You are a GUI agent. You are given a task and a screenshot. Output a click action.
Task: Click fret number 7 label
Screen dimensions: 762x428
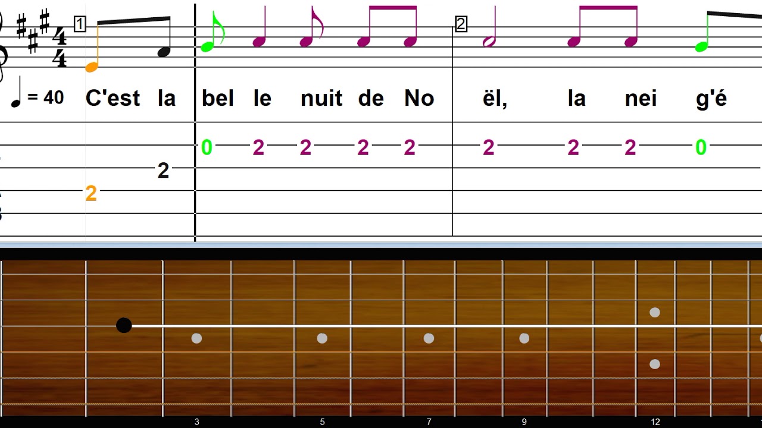point(429,422)
